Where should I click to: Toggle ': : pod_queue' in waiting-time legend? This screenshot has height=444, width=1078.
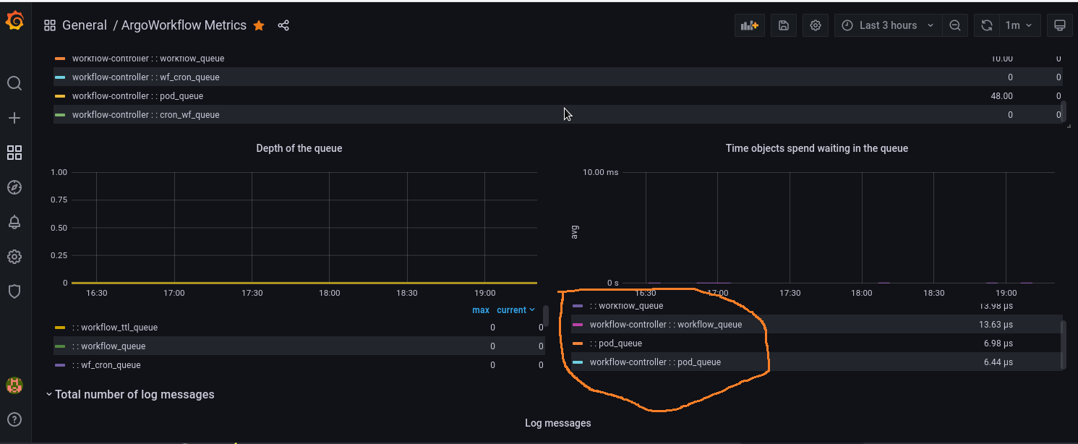(615, 343)
